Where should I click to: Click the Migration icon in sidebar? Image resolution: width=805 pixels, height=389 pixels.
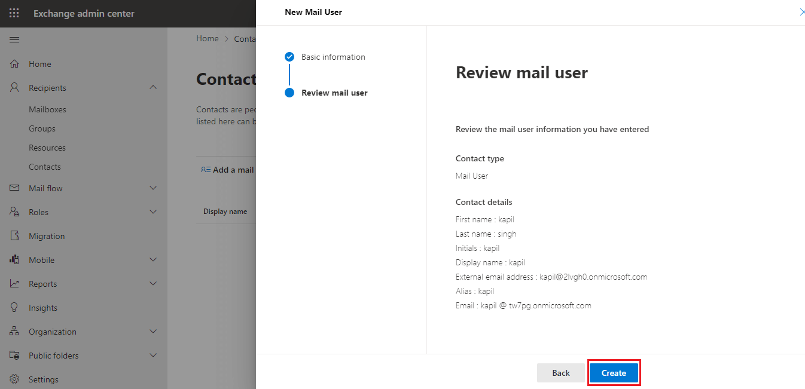click(15, 236)
